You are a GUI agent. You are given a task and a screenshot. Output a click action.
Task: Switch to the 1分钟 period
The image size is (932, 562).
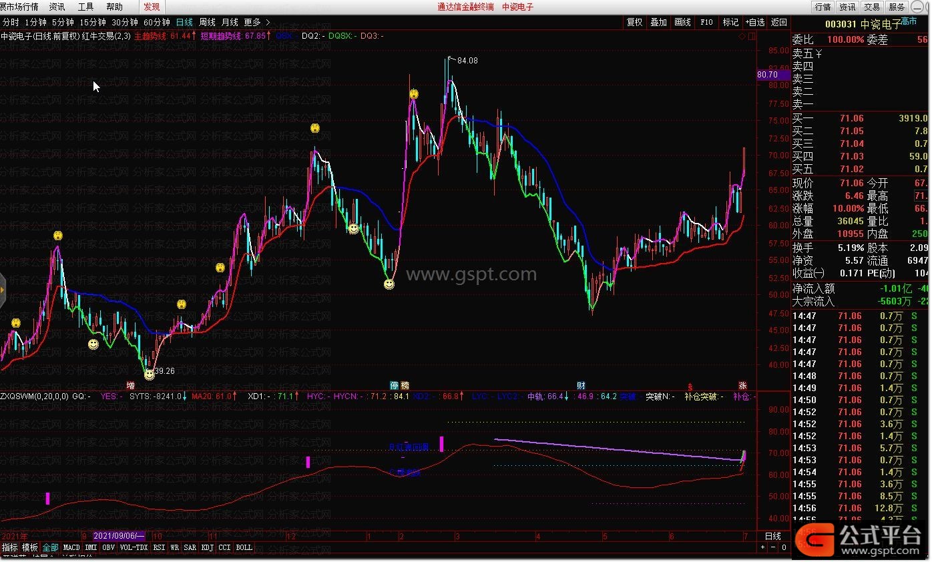[35, 22]
